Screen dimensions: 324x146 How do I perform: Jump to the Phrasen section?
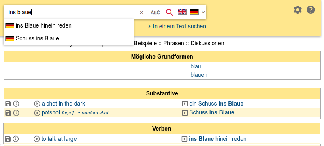[x=174, y=44]
